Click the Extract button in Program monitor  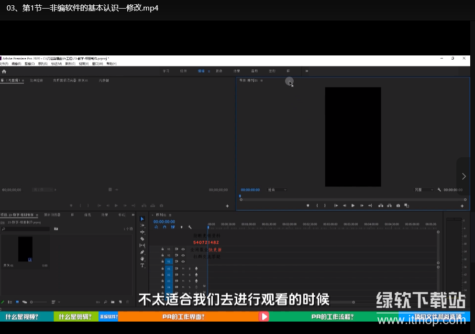pos(389,205)
